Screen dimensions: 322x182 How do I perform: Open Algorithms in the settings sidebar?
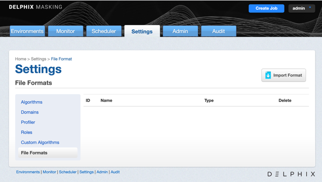click(x=32, y=102)
